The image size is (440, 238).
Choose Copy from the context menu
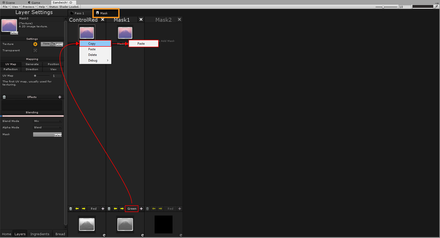[95, 44]
